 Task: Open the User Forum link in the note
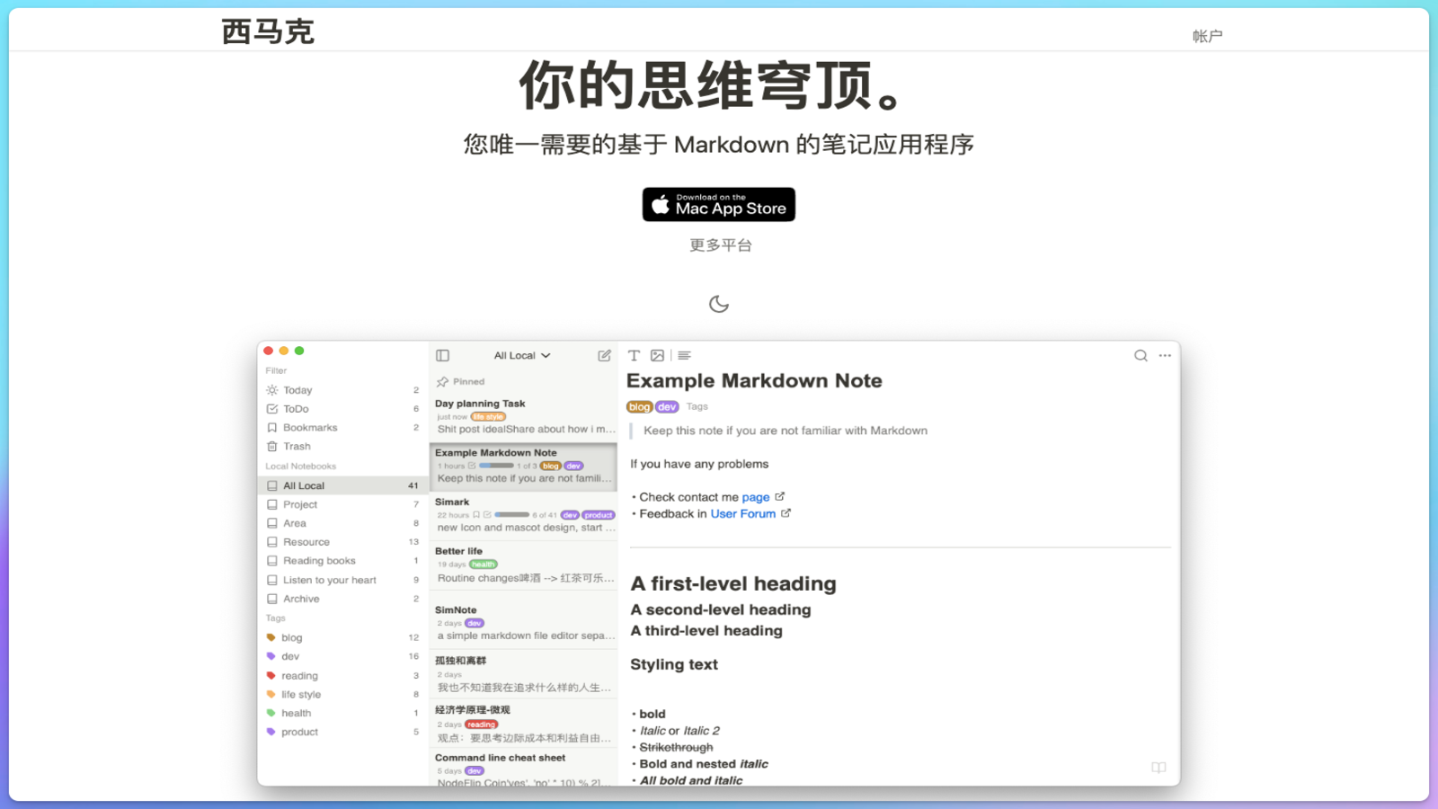coord(743,513)
